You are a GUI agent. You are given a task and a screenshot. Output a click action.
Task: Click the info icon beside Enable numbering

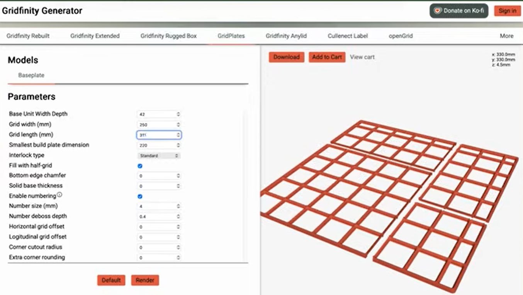pyautogui.click(x=59, y=195)
